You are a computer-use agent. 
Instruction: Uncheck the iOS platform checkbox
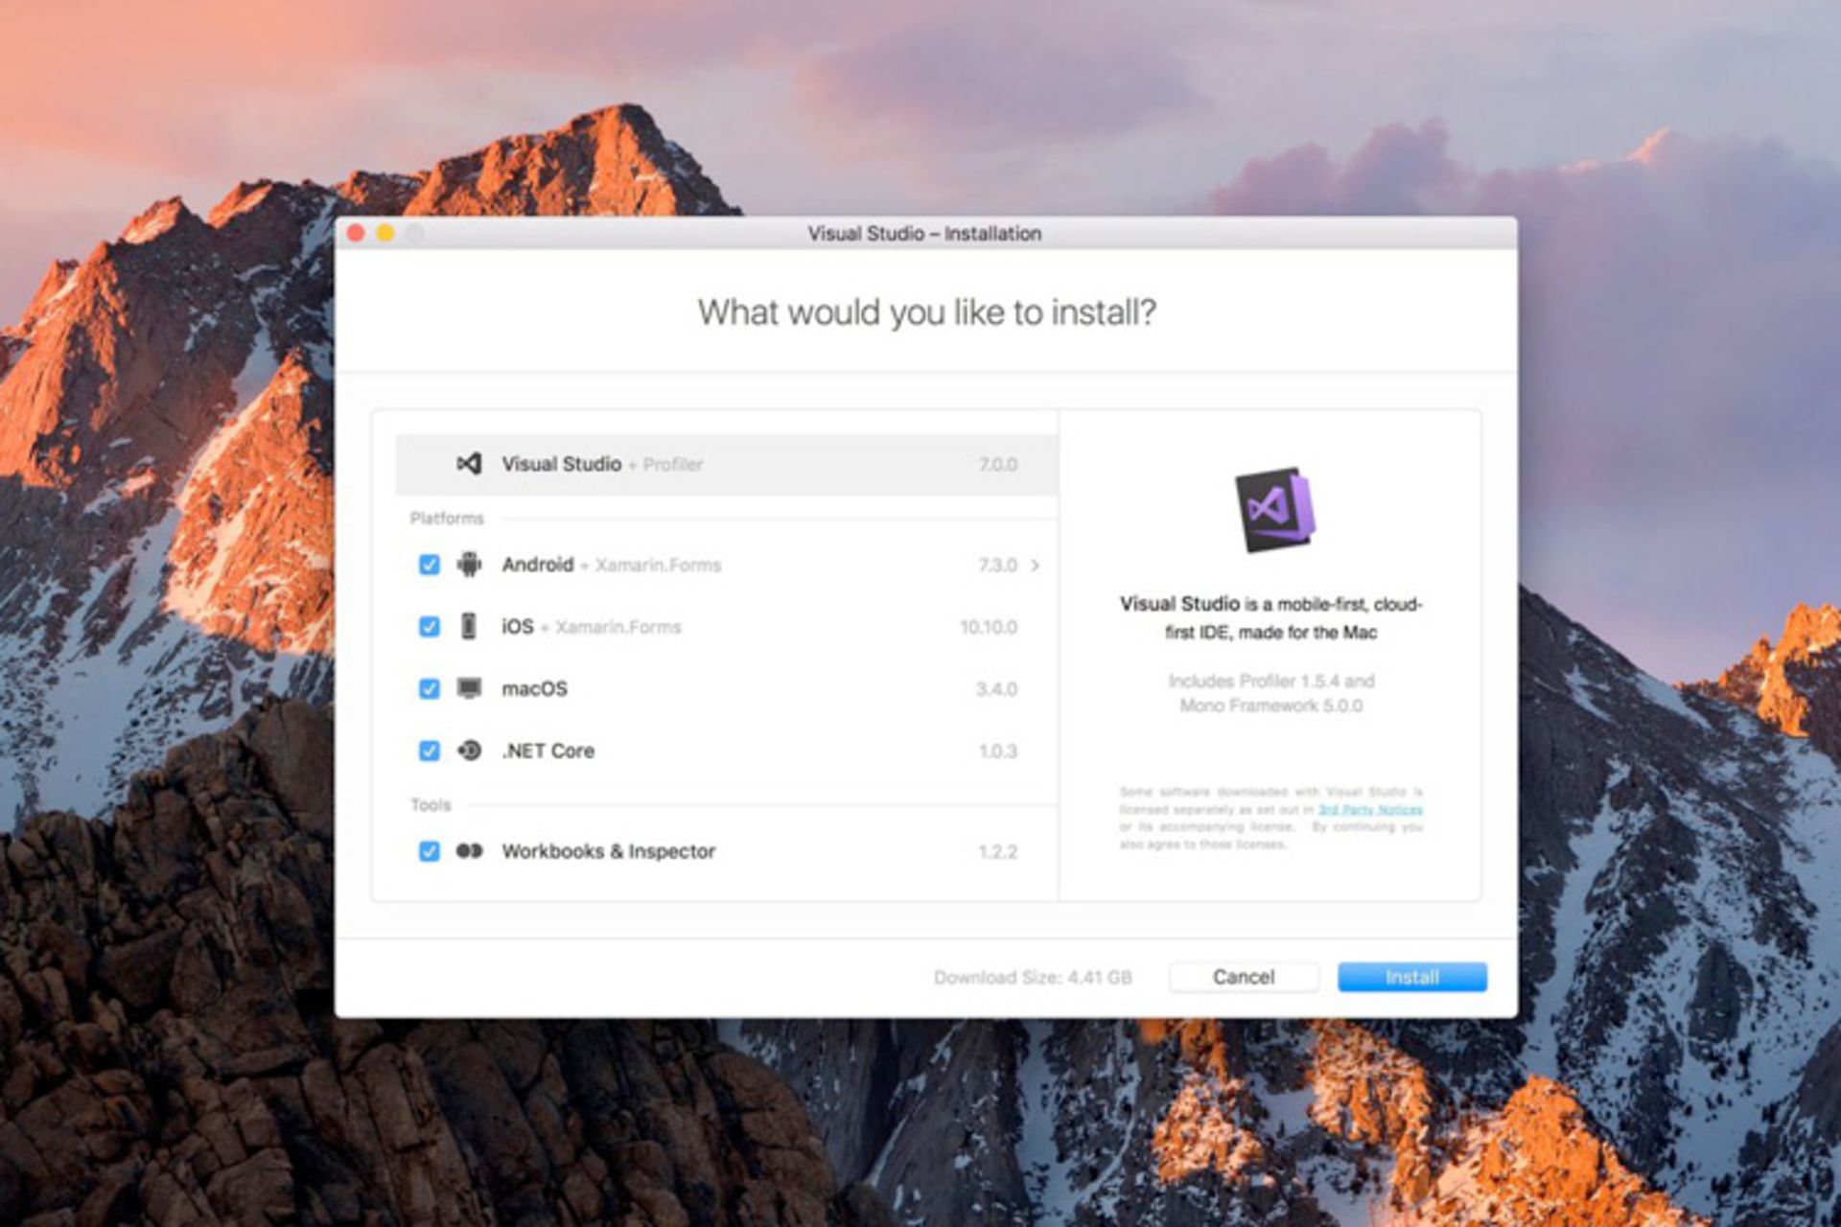coord(430,626)
